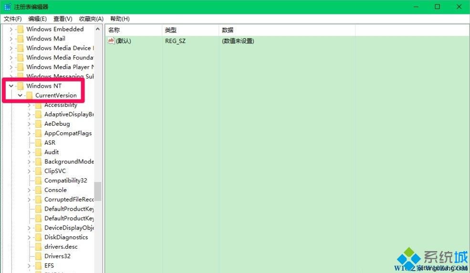Click the folder icon of Windows Embedded
This screenshot has width=470, height=273.
coord(21,30)
